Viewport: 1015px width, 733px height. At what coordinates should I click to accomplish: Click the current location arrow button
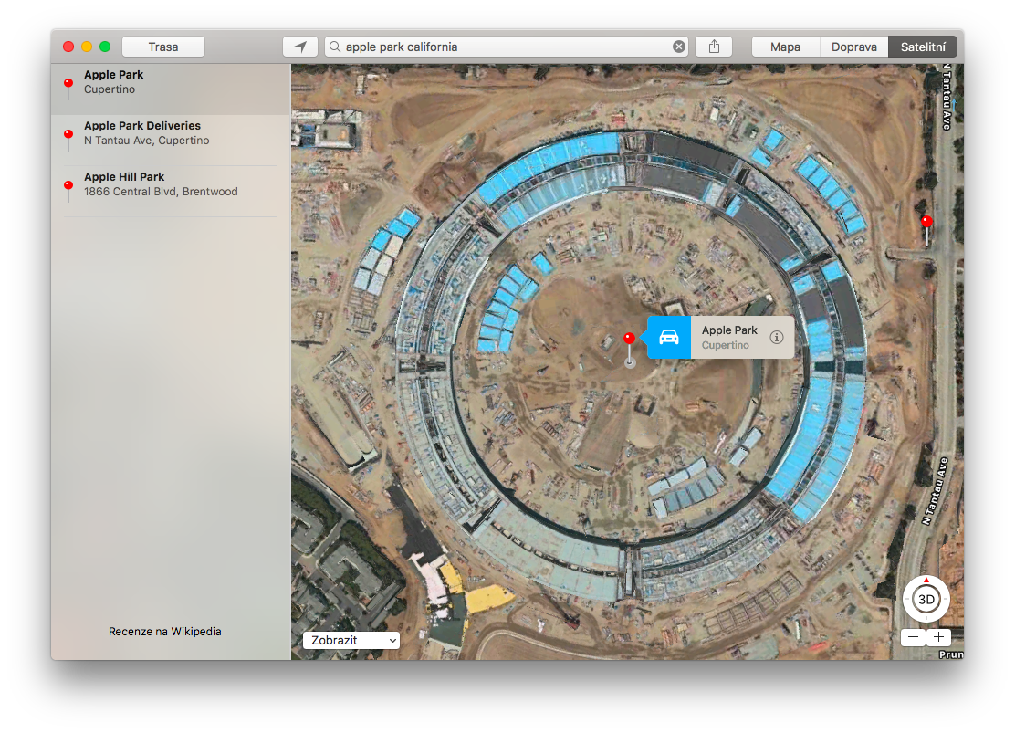300,47
